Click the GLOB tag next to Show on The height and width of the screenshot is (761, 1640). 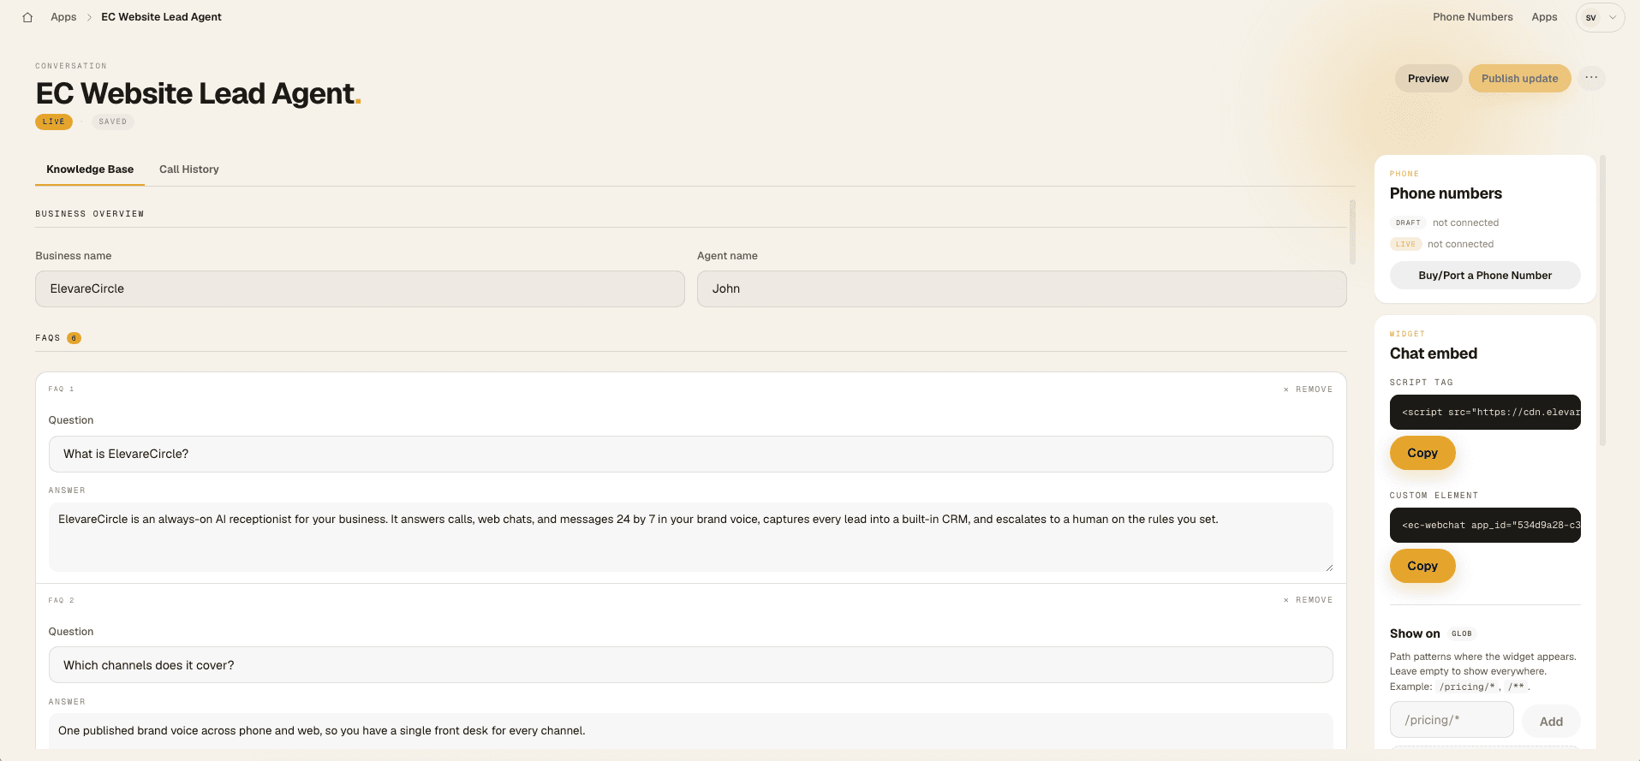(x=1461, y=634)
